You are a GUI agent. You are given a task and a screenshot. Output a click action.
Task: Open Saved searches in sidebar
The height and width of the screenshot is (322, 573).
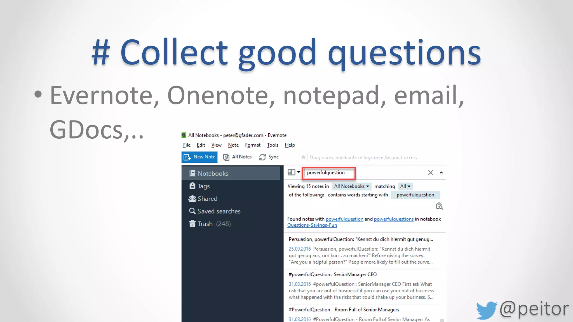(219, 211)
